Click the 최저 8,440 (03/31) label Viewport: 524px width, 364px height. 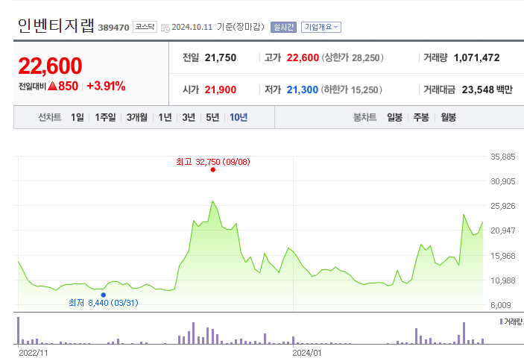click(104, 303)
